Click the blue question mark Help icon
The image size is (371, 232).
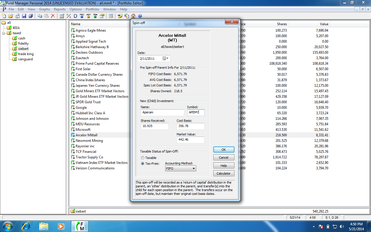click(140, 16)
